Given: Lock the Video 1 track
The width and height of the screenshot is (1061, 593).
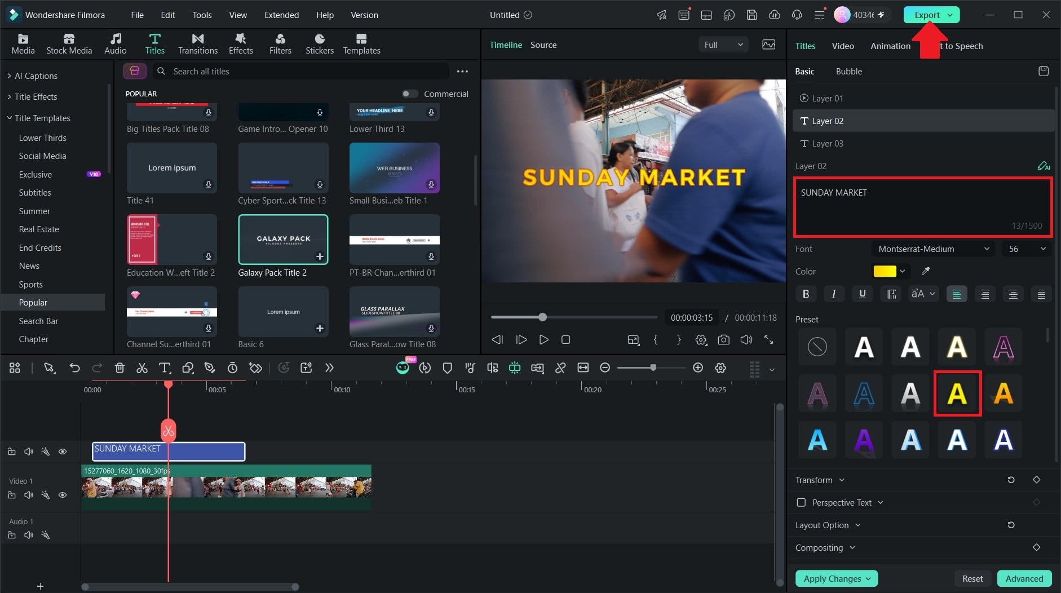Looking at the screenshot, I should pyautogui.click(x=12, y=495).
